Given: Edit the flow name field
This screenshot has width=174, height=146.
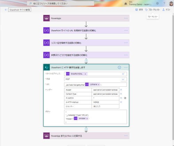Looking at the screenshot, I should (x=19, y=10).
